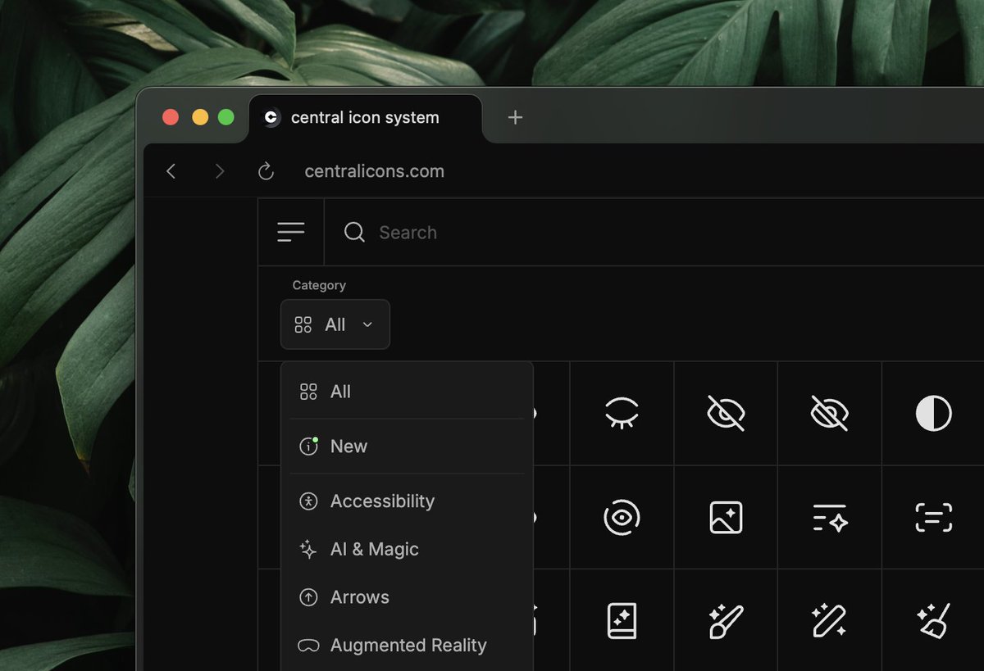Viewport: 984px width, 671px height.
Task: Select the book with sparkle icon
Action: tap(622, 621)
